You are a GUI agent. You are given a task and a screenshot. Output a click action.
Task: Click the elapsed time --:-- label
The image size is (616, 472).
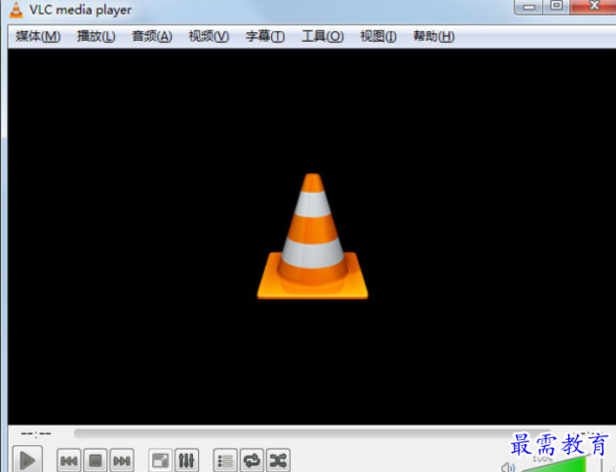[36, 434]
